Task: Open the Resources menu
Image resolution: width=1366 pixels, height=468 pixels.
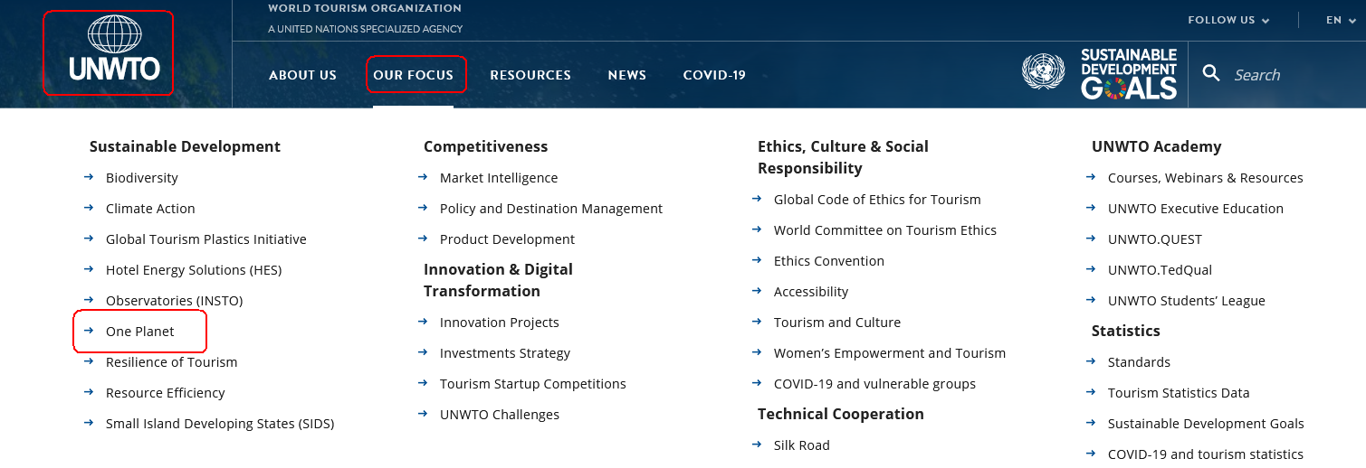Action: [x=530, y=75]
